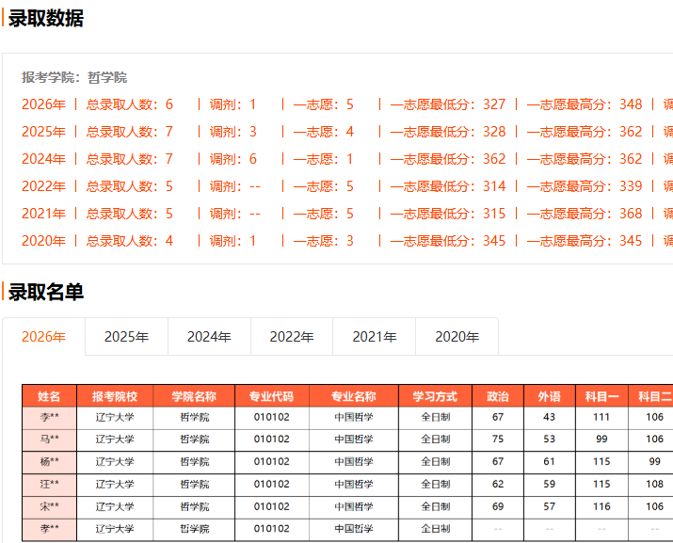This screenshot has width=673, height=543.
Task: Click the 专业名称 column header
Action: 354,396
